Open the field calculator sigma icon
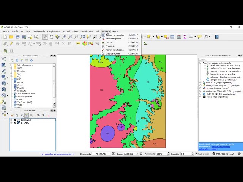243x182 pixels. pyautogui.click(x=185, y=37)
